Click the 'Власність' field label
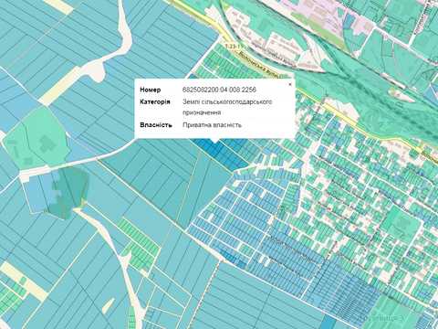 pyautogui.click(x=156, y=125)
